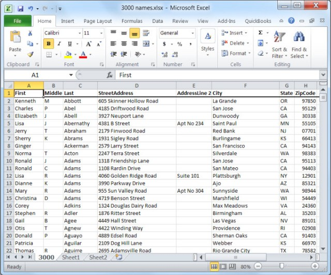Open the Calibri font name dropdown
This screenshot has width=331, height=275.
(x=80, y=33)
